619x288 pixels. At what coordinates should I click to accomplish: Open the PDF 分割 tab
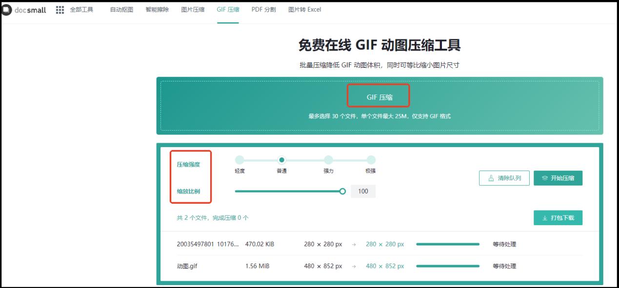coord(263,9)
